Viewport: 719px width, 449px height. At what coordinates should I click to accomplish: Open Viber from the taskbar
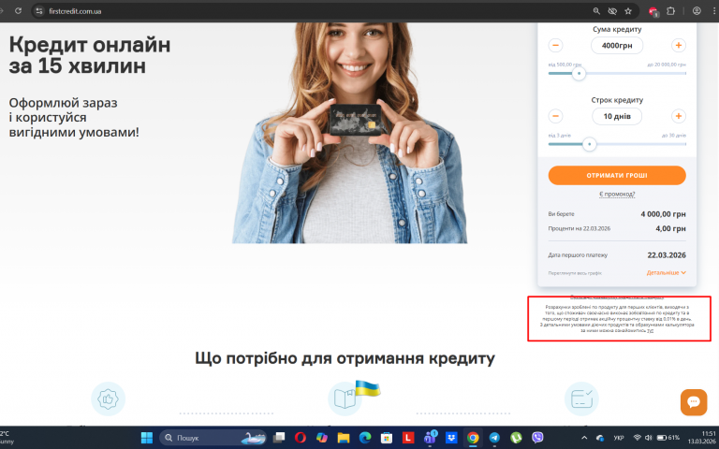point(537,438)
